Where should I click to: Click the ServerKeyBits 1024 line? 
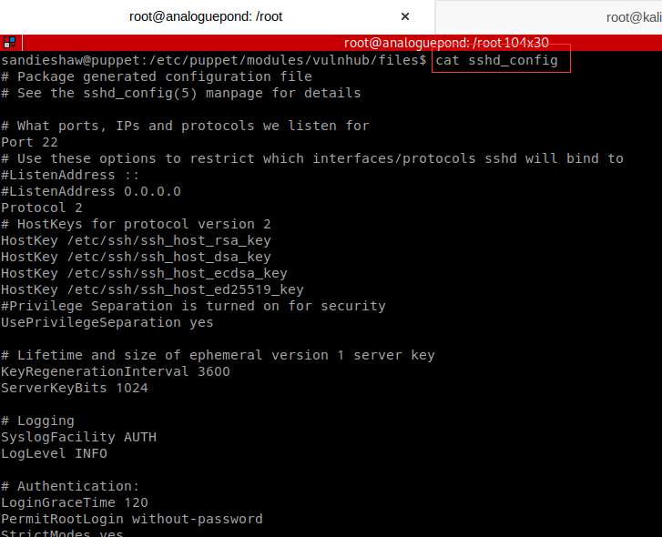pos(75,388)
